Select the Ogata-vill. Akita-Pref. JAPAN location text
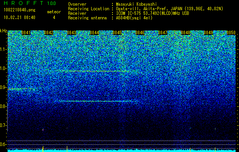 (169, 9)
